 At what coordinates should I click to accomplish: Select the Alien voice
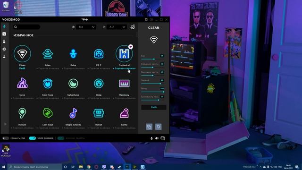pyautogui.click(x=48, y=54)
